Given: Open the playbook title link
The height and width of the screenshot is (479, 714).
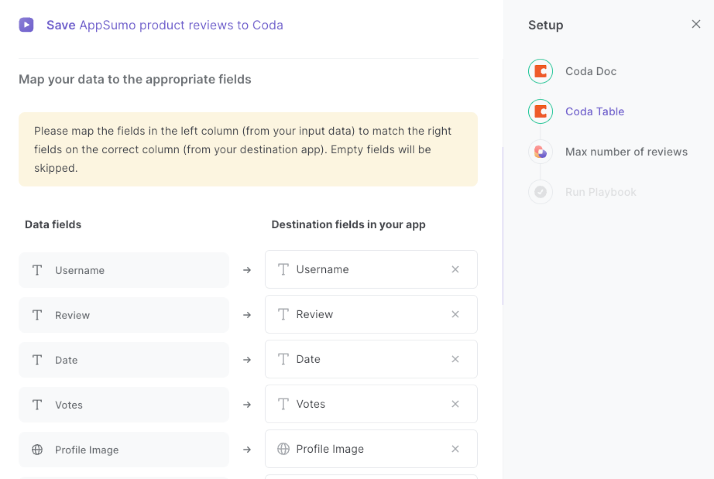Looking at the screenshot, I should coord(165,25).
